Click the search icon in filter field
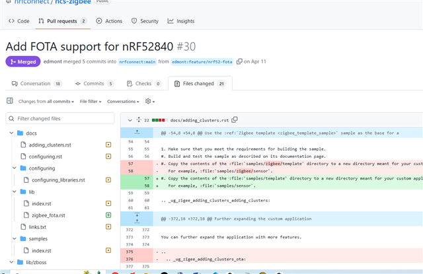Screen dimensions: 423x274 pos(11,118)
